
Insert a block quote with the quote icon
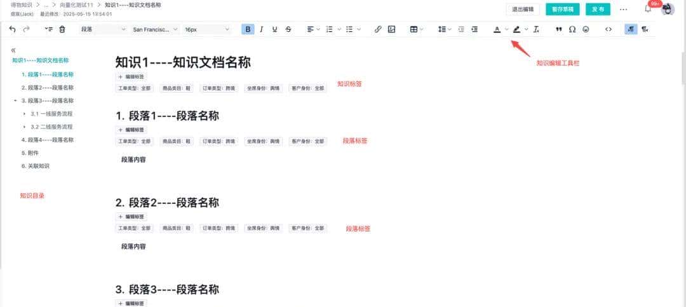tap(559, 29)
